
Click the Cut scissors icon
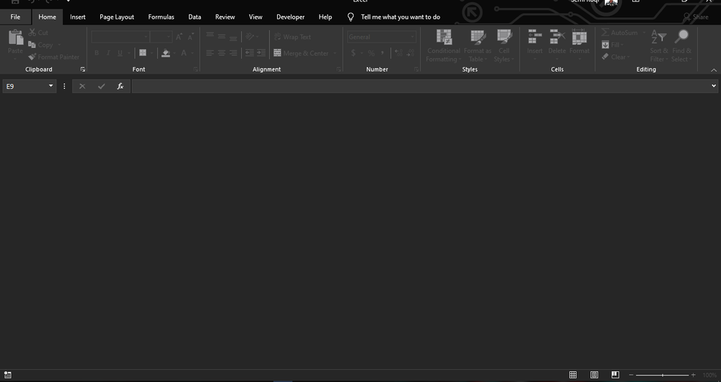click(x=32, y=32)
